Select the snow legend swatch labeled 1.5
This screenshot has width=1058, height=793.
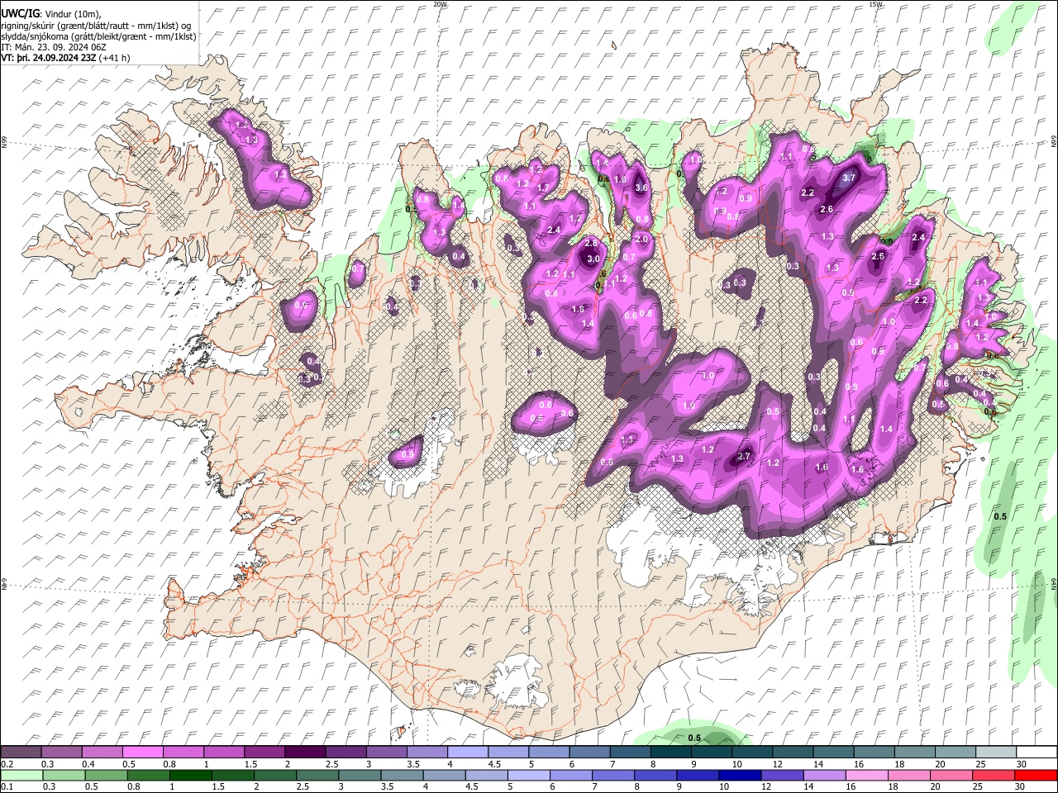tap(264, 752)
